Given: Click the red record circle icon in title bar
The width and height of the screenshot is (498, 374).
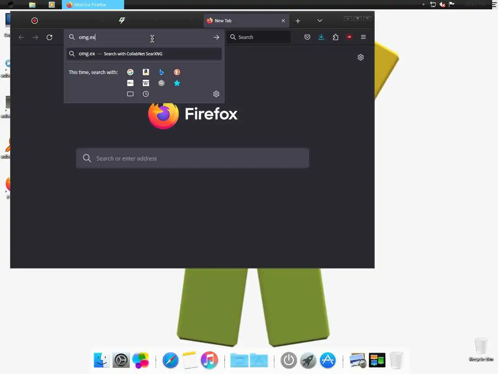Looking at the screenshot, I should point(35,21).
